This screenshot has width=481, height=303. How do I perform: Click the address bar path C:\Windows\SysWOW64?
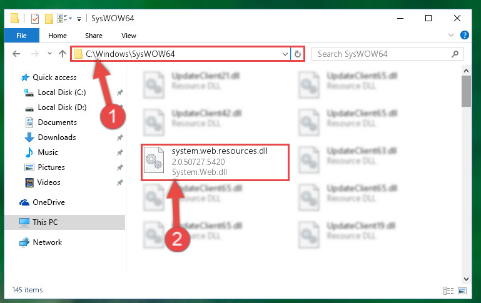point(130,54)
